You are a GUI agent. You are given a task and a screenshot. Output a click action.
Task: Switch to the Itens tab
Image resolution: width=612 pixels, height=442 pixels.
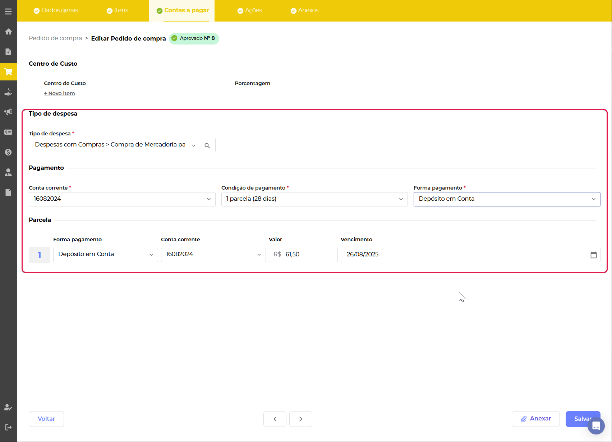[118, 10]
